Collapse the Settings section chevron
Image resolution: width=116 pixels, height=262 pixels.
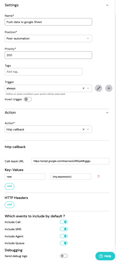coord(107,5)
